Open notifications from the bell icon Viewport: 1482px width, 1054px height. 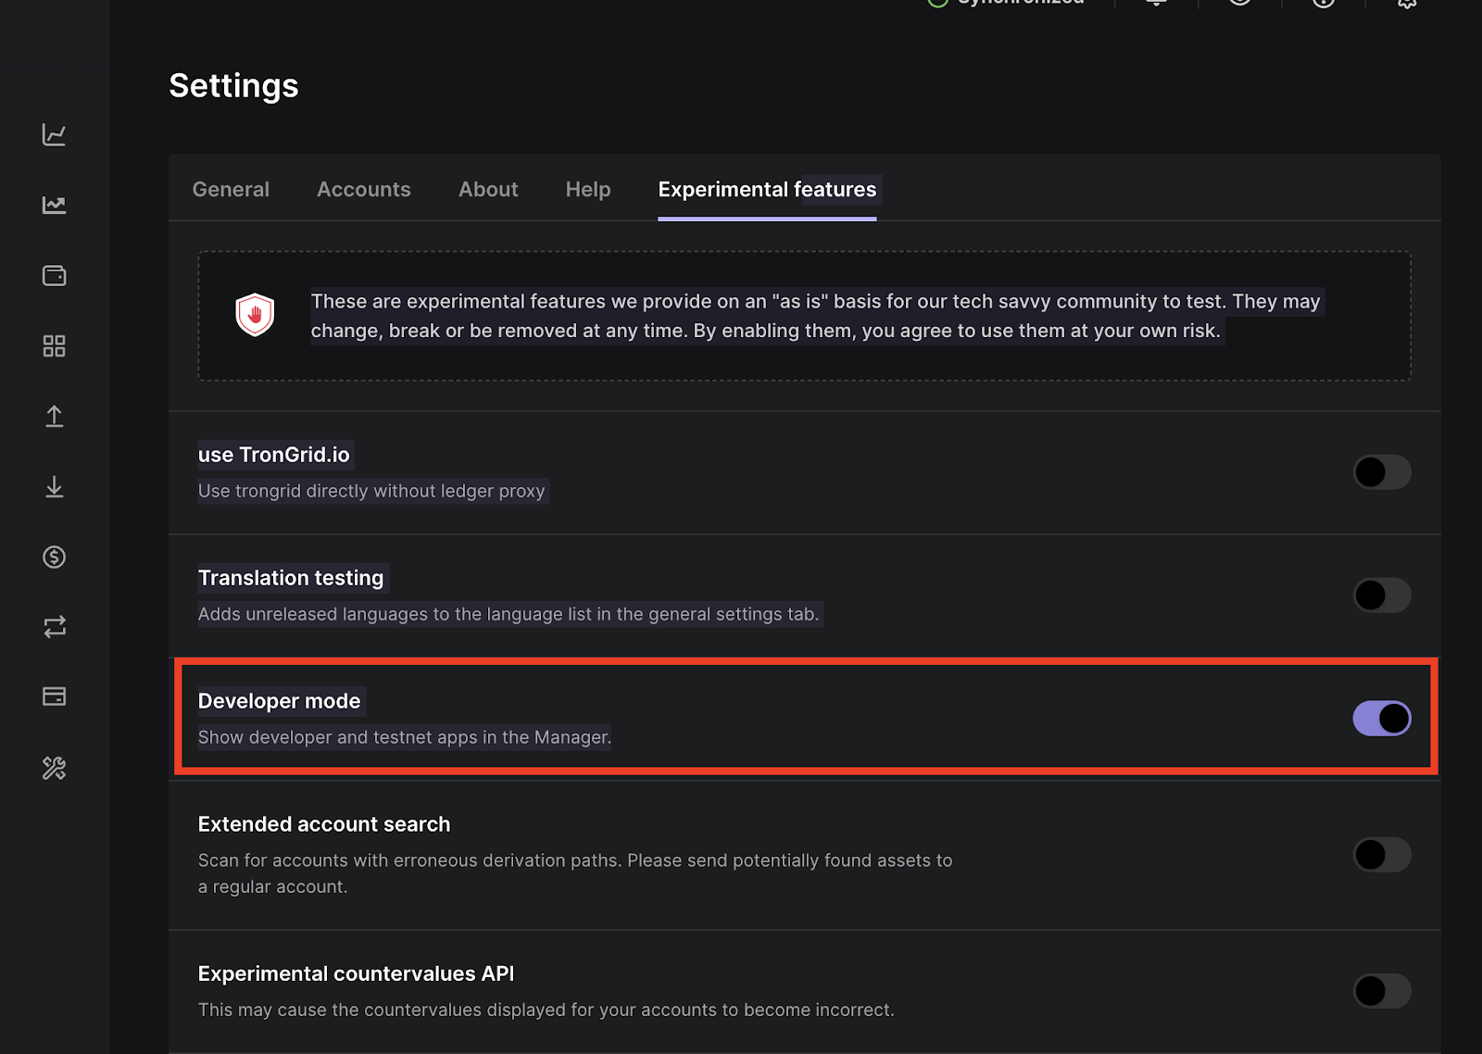[x=1154, y=5]
